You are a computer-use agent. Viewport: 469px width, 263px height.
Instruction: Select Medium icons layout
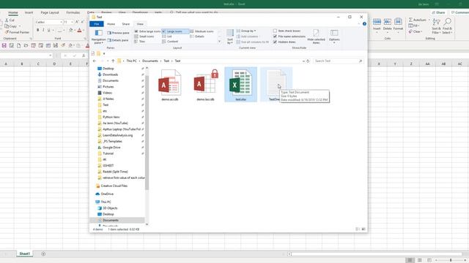(x=202, y=31)
